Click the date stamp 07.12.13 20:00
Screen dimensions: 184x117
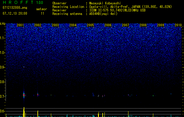[15, 13]
